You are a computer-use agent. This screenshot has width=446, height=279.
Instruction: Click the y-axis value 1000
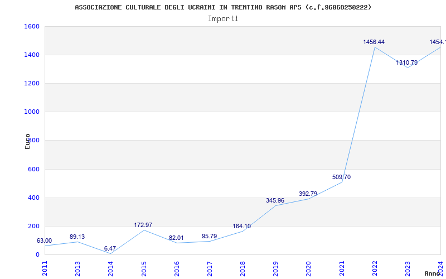[x=32, y=112]
